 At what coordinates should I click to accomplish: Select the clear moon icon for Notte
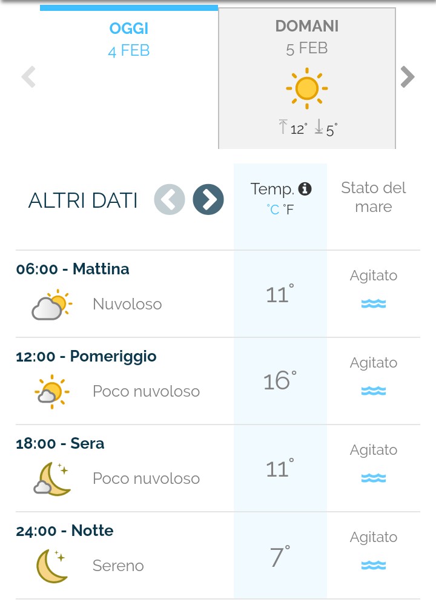(52, 566)
